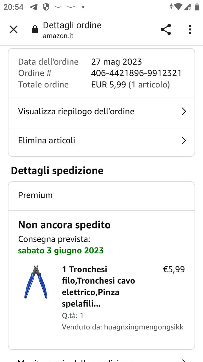203x362 pixels.
Task: Open the share icon in the toolbar
Action: (166, 29)
